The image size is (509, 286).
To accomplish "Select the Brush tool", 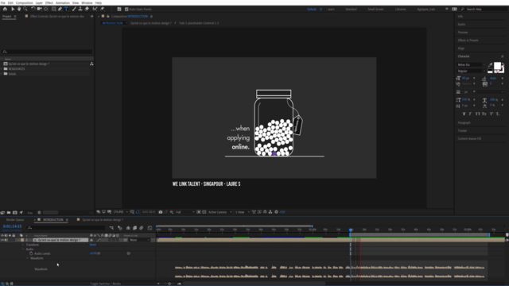I will (74, 9).
